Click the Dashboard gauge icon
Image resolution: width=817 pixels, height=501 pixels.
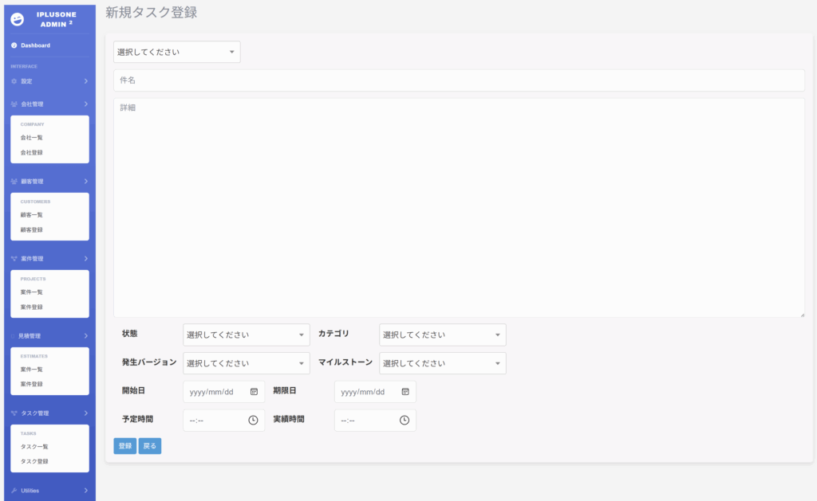click(x=14, y=45)
